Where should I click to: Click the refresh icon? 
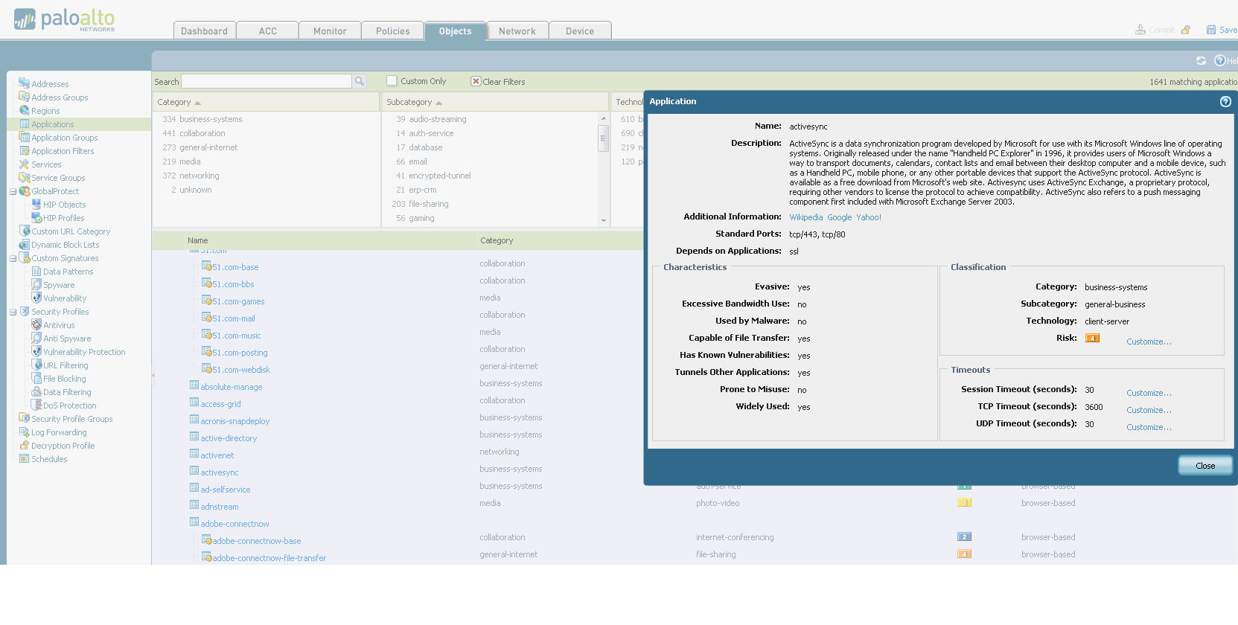(x=1201, y=60)
